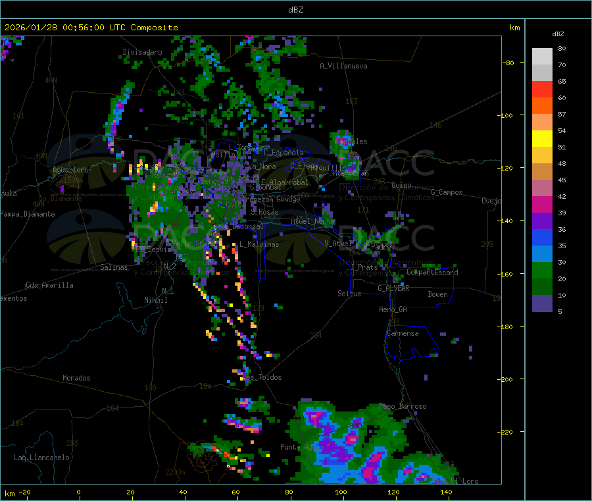Image resolution: width=592 pixels, height=501 pixels.
Task: Click the 'Cda_Amarilla' map label
Action: 49,285
